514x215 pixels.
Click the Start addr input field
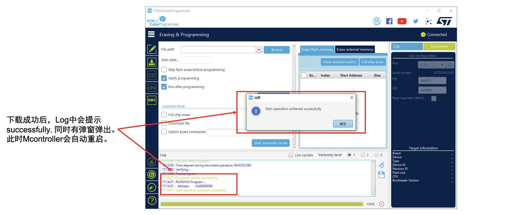pyautogui.click(x=196, y=60)
